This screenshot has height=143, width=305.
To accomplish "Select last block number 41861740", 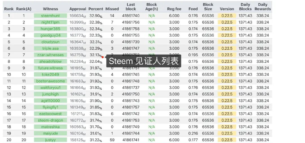I will click(131, 16).
